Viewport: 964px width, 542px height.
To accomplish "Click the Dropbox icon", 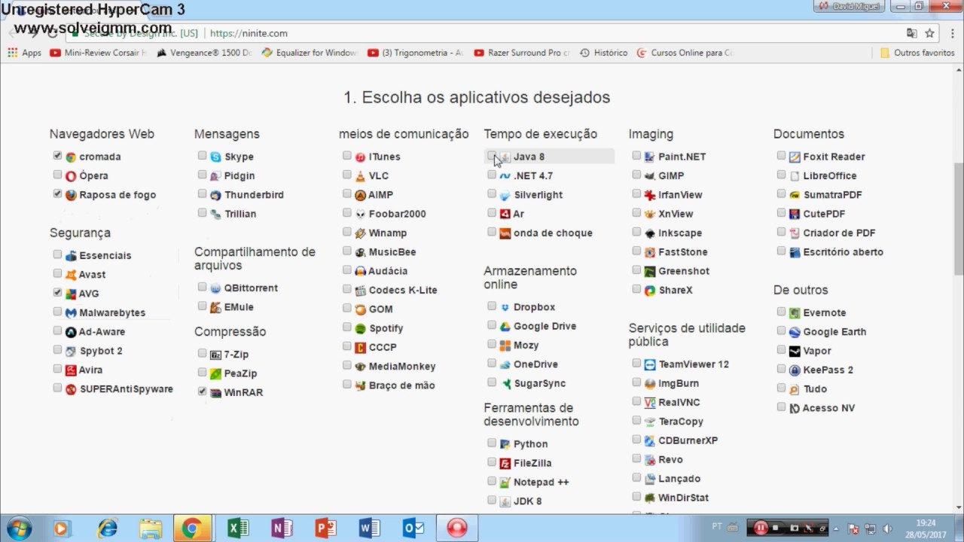I will pos(505,308).
